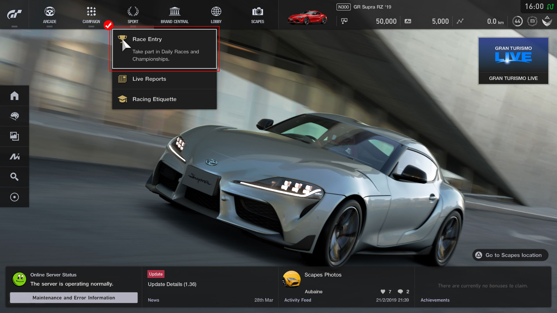Click the 21/2/2019 21:39 timestamp
Image resolution: width=557 pixels, height=313 pixels.
click(393, 300)
